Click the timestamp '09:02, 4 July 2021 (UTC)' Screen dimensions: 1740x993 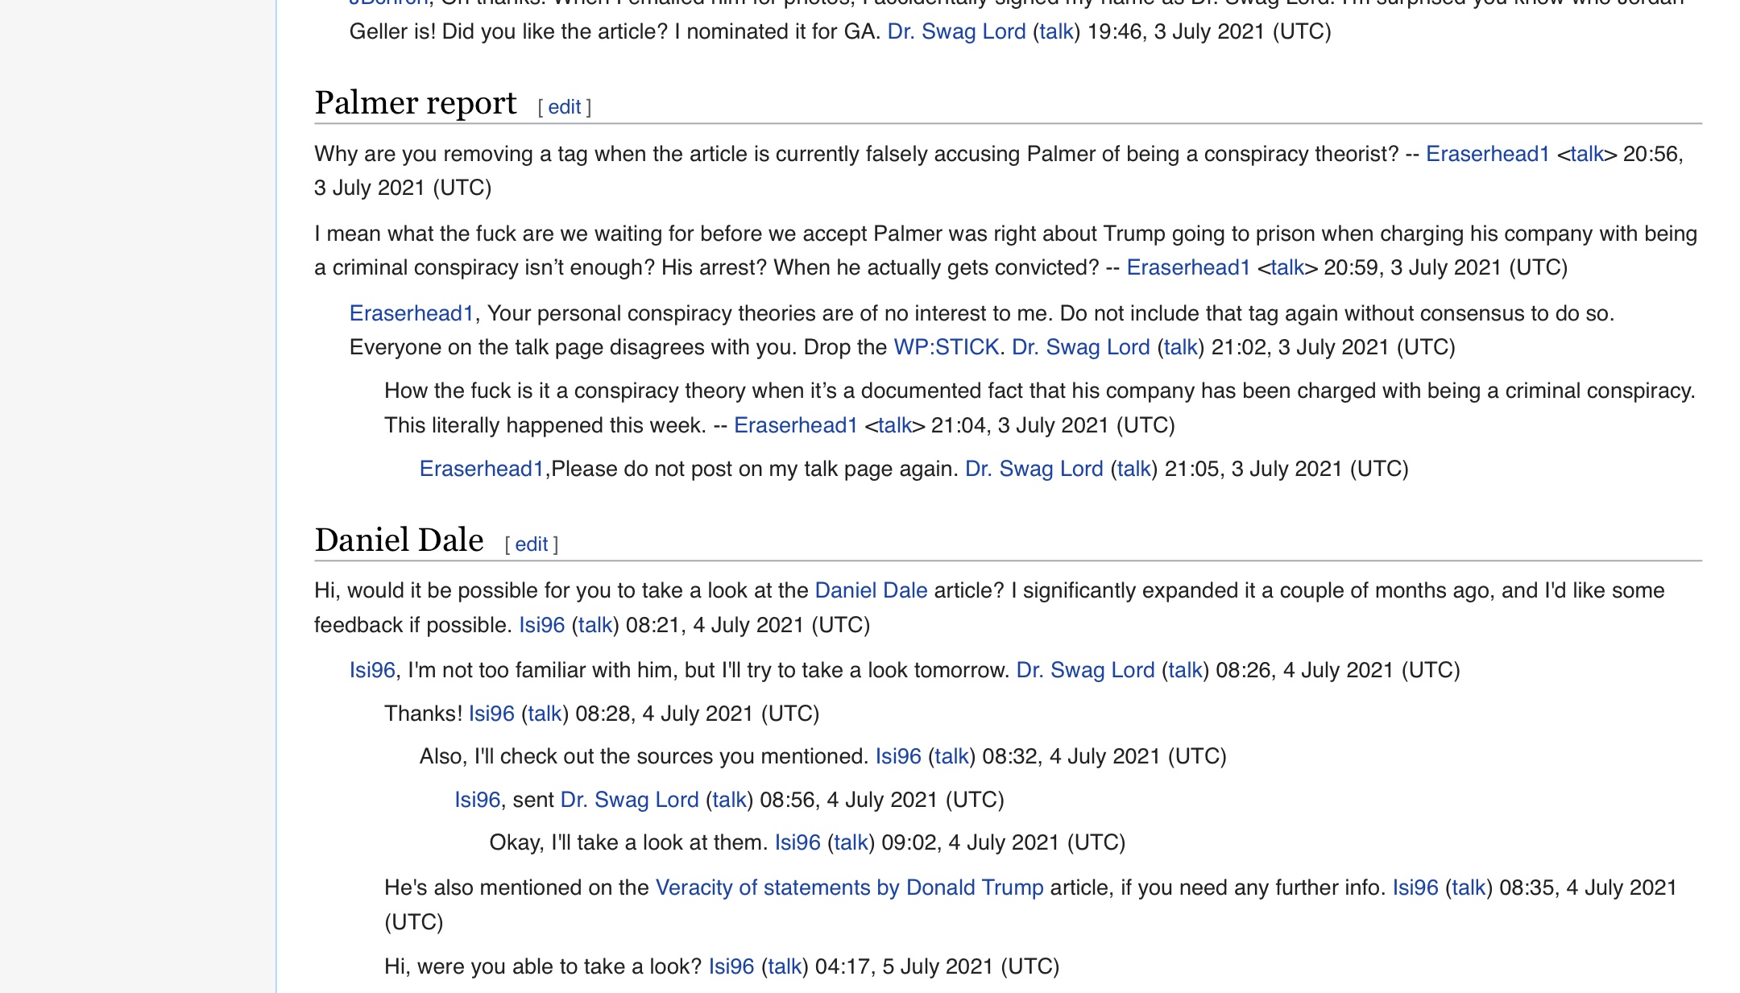coord(1004,842)
